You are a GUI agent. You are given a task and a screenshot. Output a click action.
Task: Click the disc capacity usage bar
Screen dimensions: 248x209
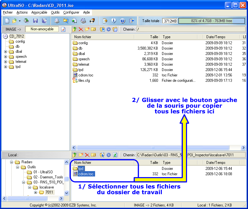click(211, 21)
